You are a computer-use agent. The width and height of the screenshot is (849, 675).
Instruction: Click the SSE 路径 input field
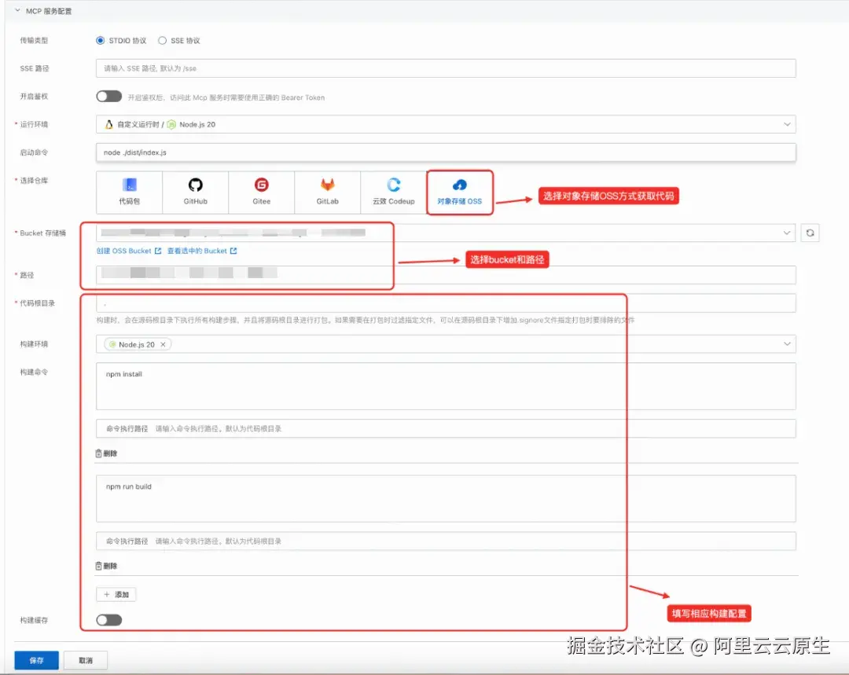point(446,68)
